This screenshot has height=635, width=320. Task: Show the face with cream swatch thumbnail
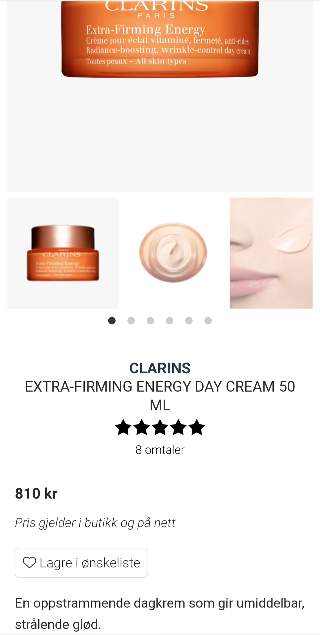(271, 253)
